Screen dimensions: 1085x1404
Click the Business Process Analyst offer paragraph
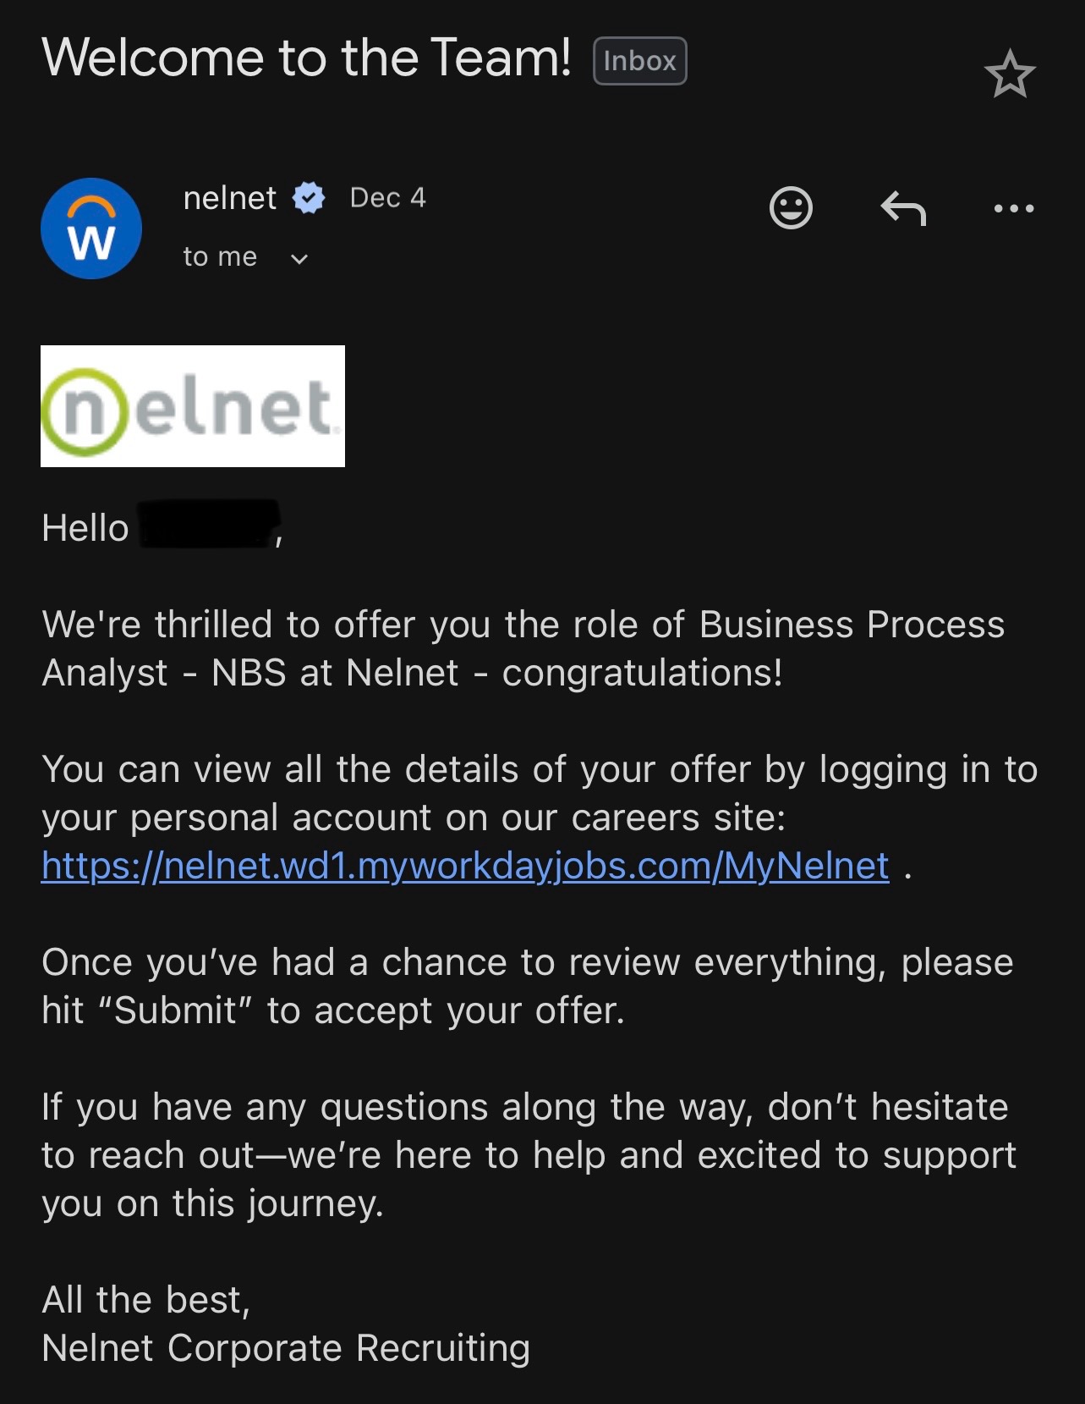(x=523, y=648)
